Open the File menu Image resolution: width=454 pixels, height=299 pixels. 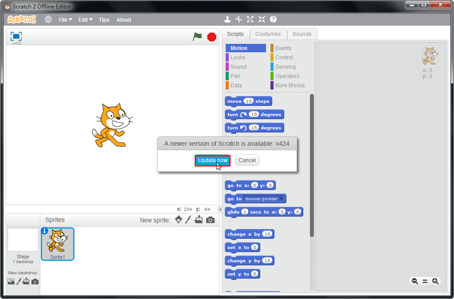tap(65, 19)
